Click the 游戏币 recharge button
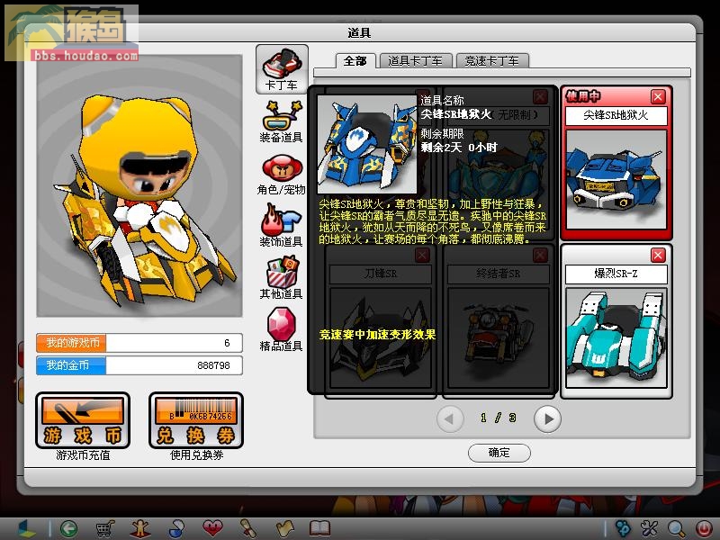The width and height of the screenshot is (720, 540). [x=83, y=420]
